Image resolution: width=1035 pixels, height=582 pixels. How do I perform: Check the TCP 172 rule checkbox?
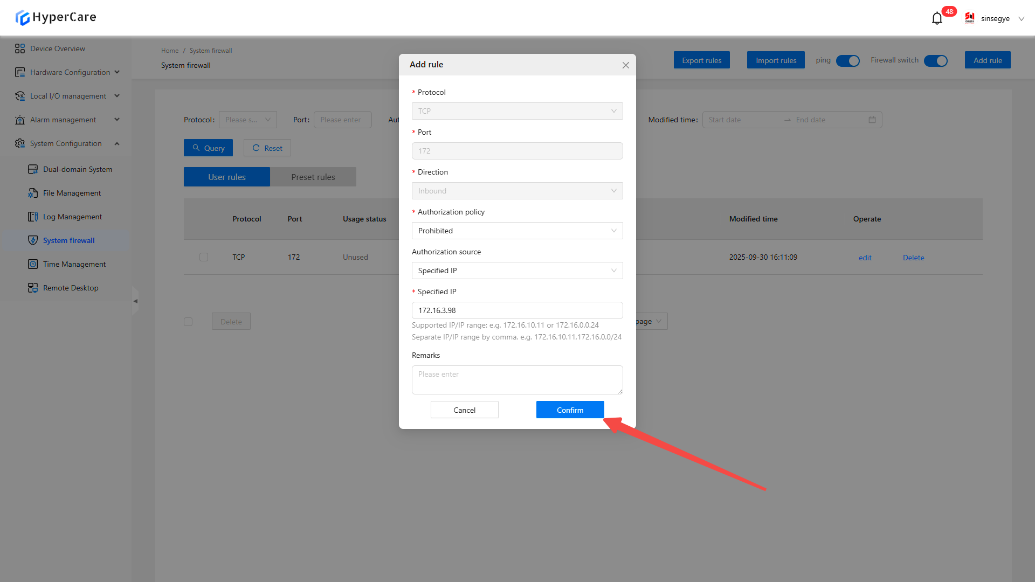204,257
